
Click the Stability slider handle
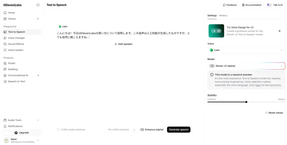[x=246, y=102]
